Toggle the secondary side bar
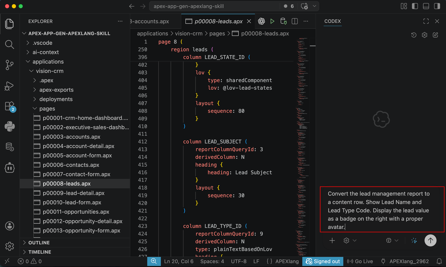Image resolution: width=446 pixels, height=267 pixels. coord(436,6)
